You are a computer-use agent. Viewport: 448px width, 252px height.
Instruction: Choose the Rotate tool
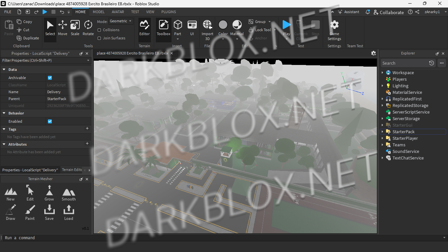(88, 28)
